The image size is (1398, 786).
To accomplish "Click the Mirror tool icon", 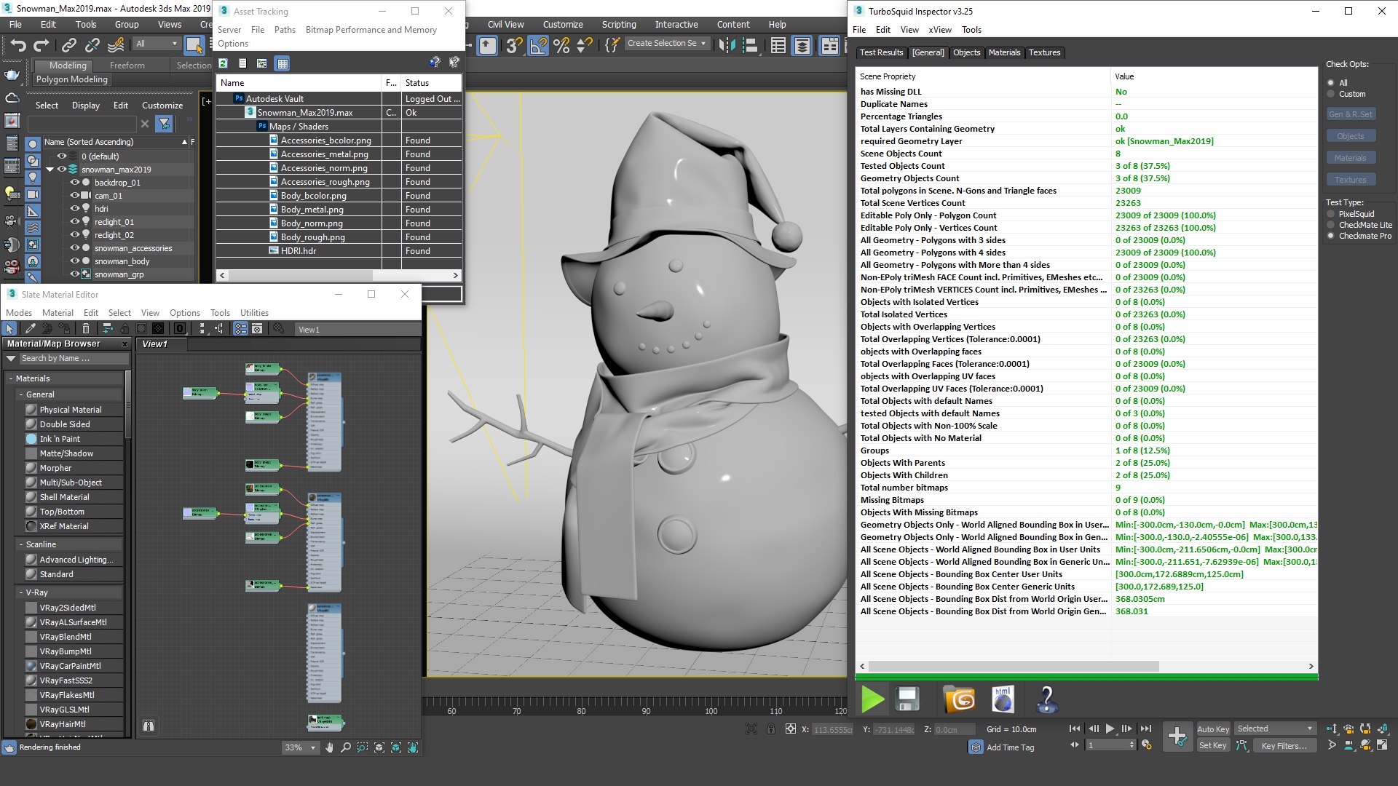I will coord(727,45).
